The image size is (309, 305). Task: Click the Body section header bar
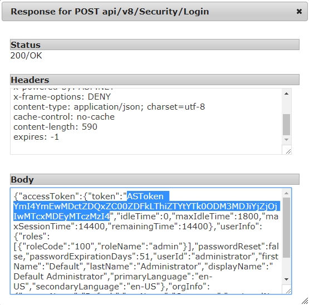pos(155,179)
